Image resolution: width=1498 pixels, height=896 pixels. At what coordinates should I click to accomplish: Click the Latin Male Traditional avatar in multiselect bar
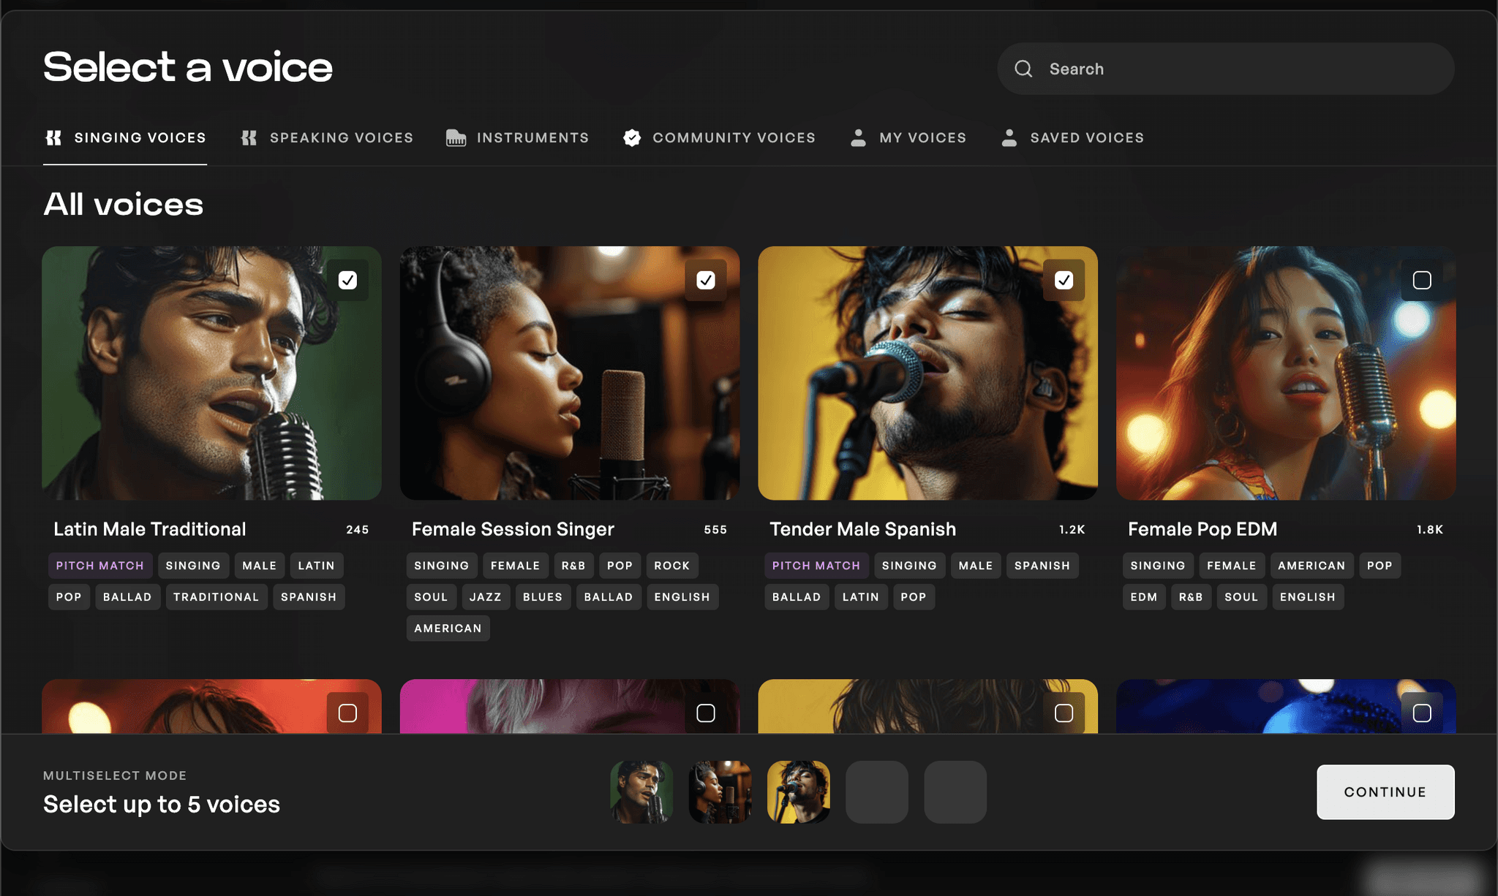pyautogui.click(x=641, y=791)
